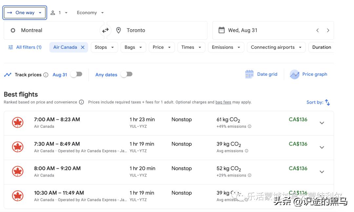Click the Date grid calendar icon
Viewport: 354px width, 212px height.
249,74
